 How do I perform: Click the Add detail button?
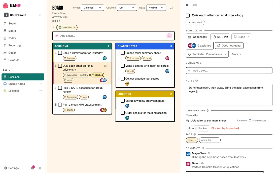195,23
